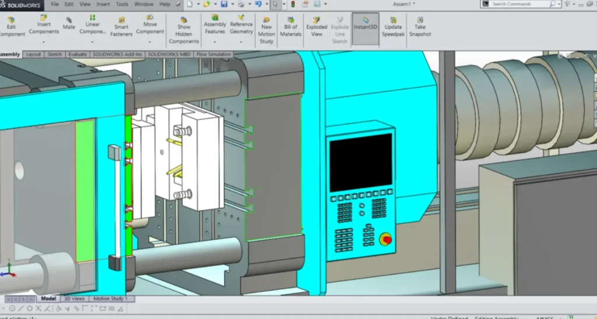Open the File menu

(55, 4)
